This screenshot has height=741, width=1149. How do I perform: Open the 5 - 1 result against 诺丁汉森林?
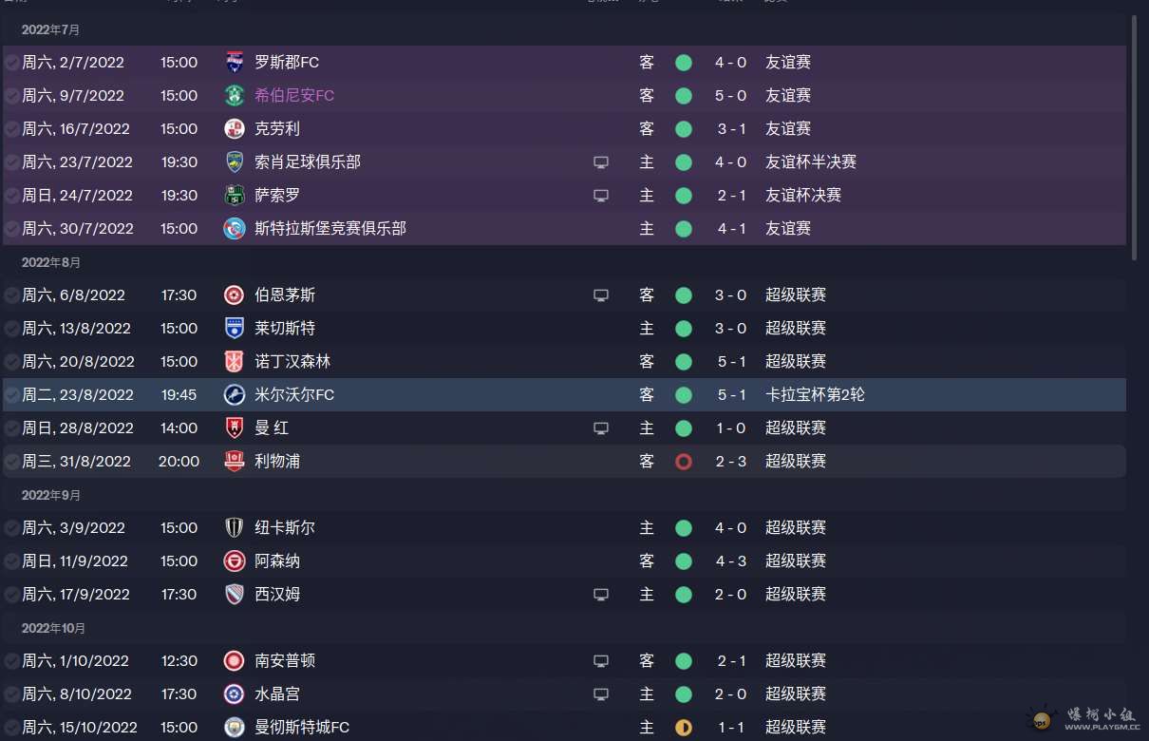click(x=730, y=362)
